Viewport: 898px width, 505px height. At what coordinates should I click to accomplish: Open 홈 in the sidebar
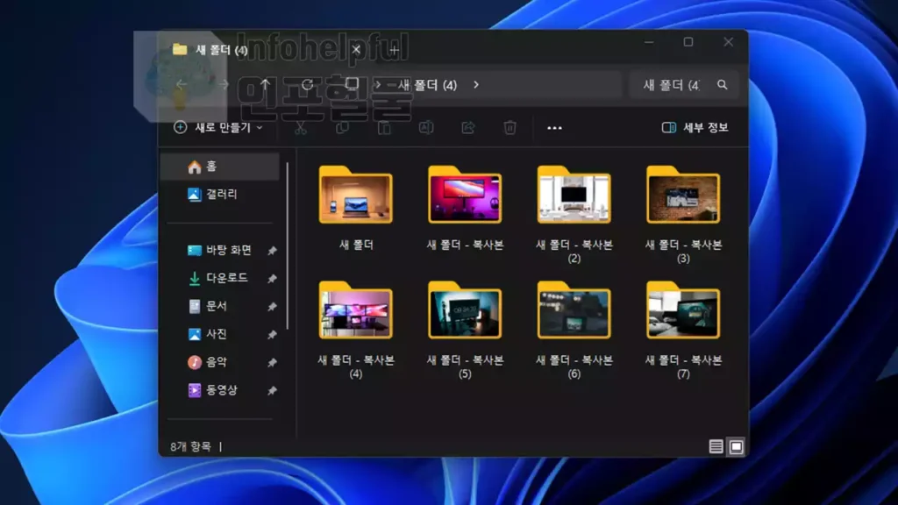pos(219,166)
